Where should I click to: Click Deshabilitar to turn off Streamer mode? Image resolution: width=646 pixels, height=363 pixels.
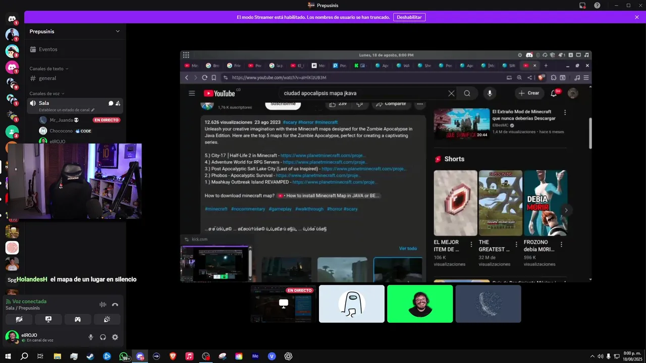[409, 17]
